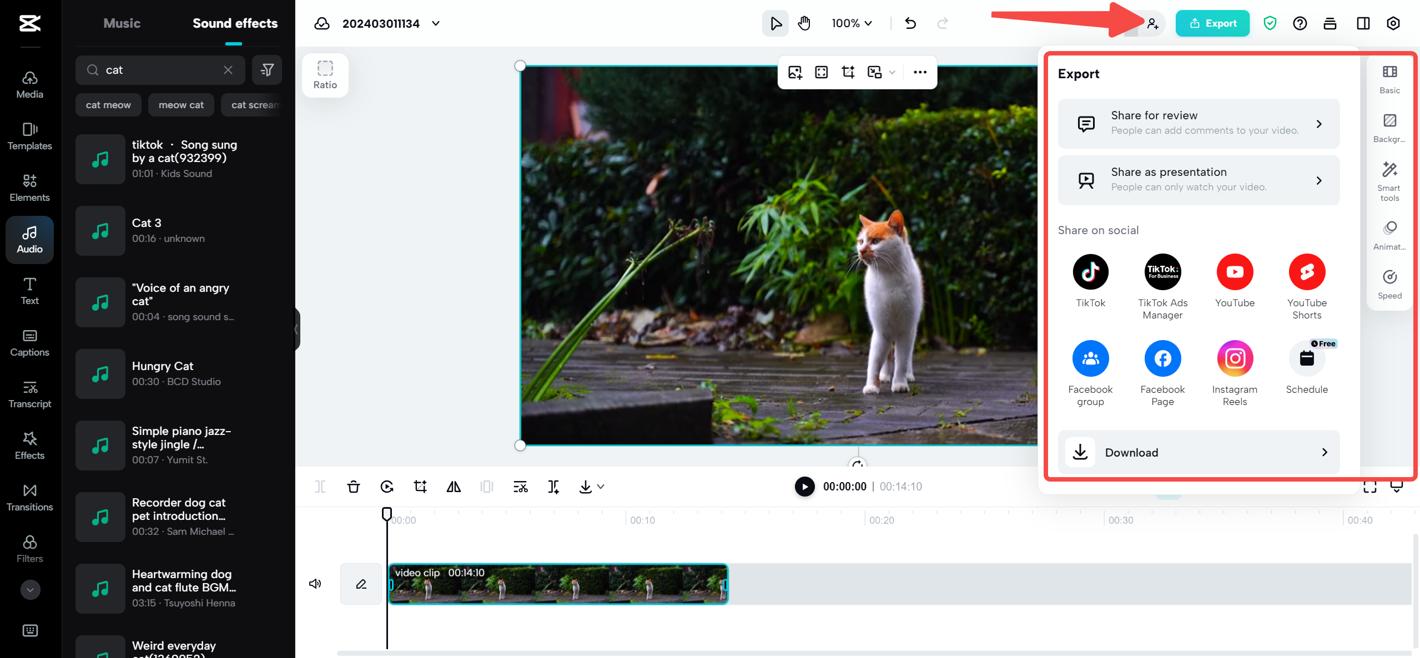Open the 100% zoom dropdown
This screenshot has height=658, width=1420.
tap(852, 23)
